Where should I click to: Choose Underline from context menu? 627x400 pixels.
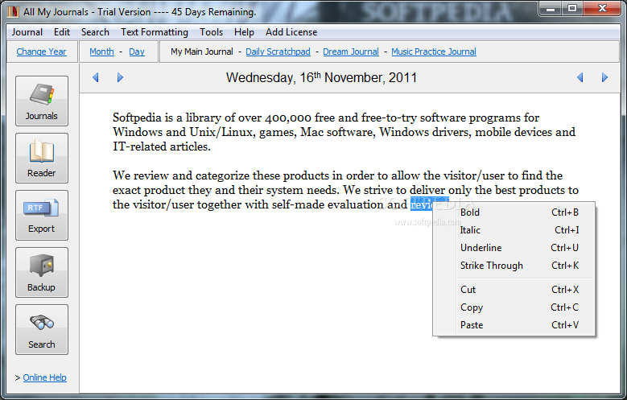[514, 248]
